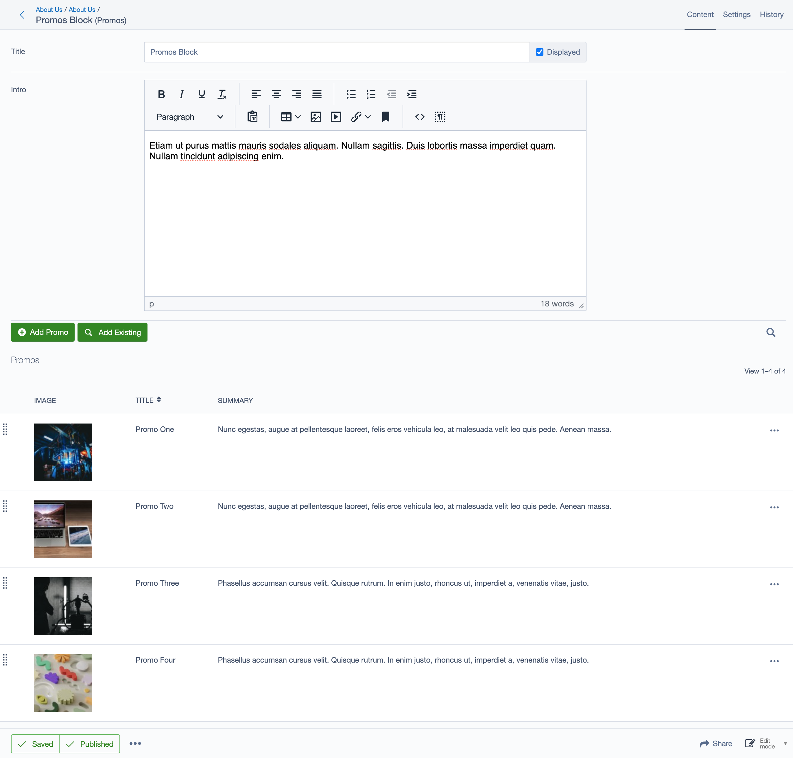The height and width of the screenshot is (758, 793).
Task: Toggle show blocks icon
Action: pos(440,117)
